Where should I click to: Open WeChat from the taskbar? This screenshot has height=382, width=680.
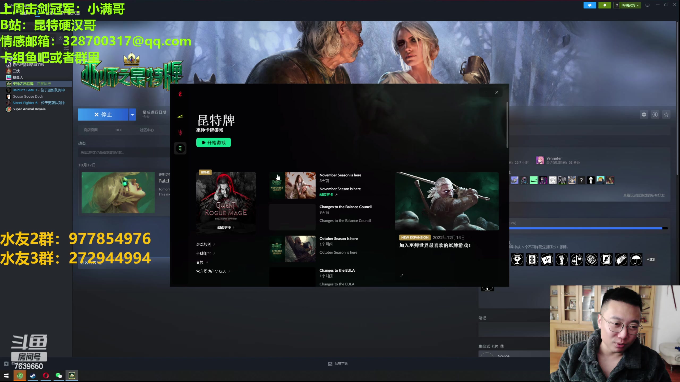click(x=59, y=376)
